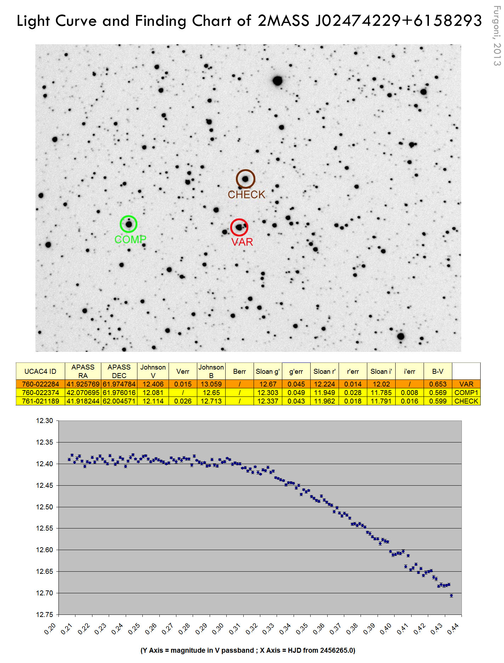Click the last data point near 12.70

pos(451,596)
